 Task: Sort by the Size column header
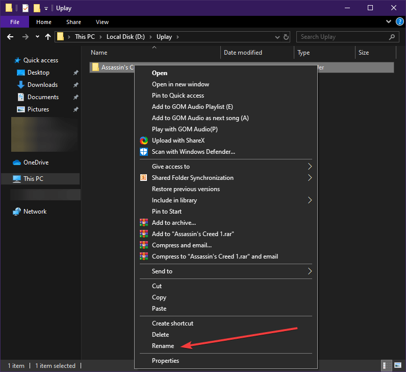pos(364,53)
